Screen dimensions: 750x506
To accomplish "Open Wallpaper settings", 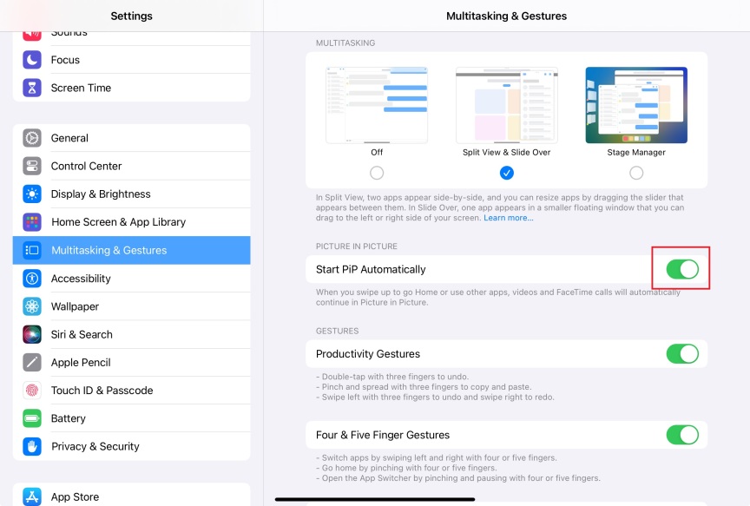I will point(75,306).
